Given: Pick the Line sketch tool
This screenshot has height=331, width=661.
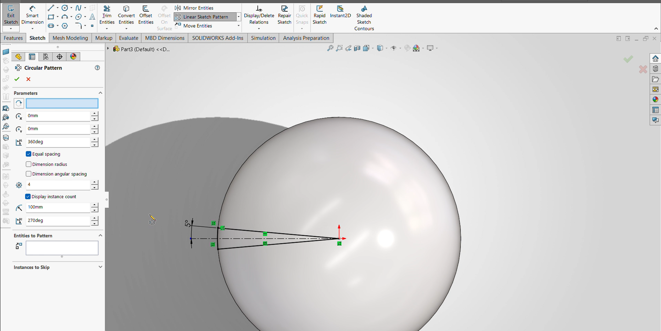Looking at the screenshot, I should point(51,8).
